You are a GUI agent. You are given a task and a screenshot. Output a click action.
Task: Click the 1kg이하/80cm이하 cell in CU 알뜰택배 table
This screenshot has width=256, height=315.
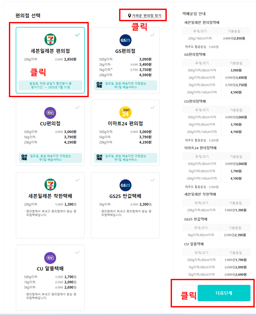coord(202,267)
